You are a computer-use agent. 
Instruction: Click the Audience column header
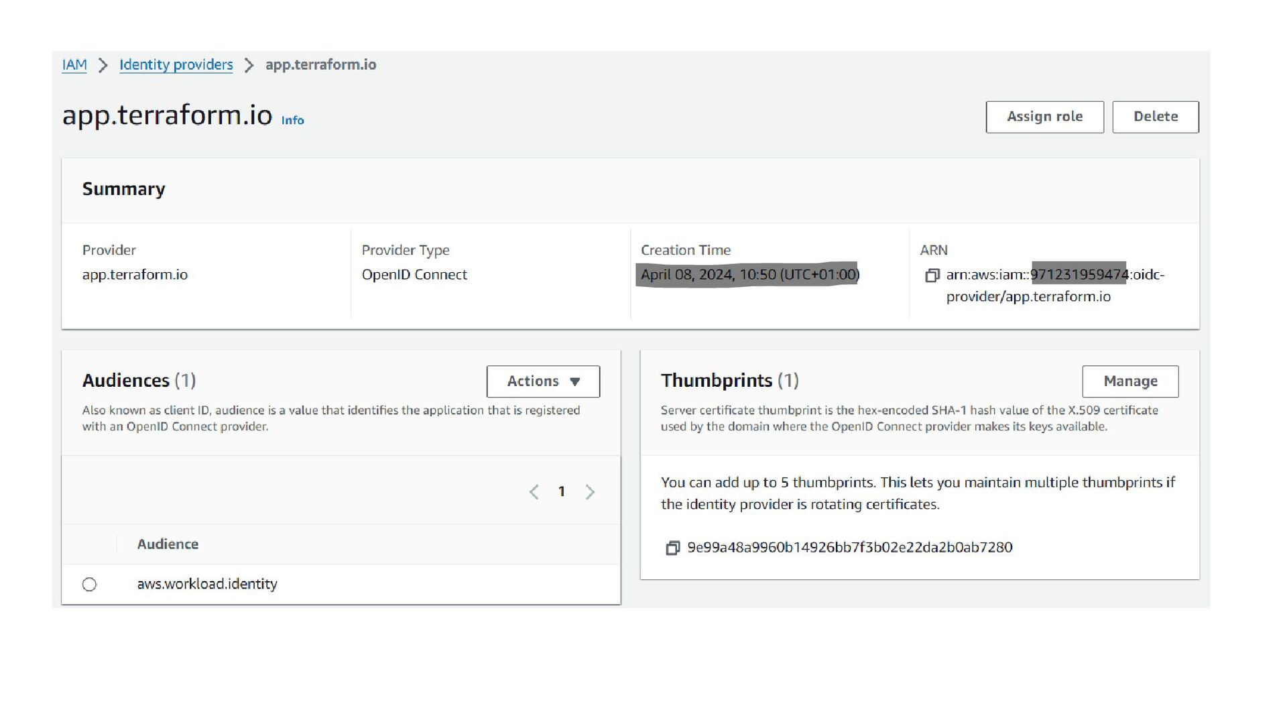coord(168,544)
